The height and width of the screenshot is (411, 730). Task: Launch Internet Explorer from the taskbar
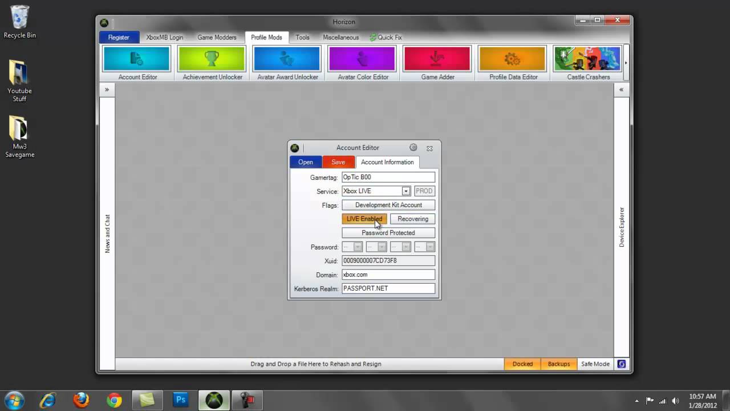pos(47,400)
